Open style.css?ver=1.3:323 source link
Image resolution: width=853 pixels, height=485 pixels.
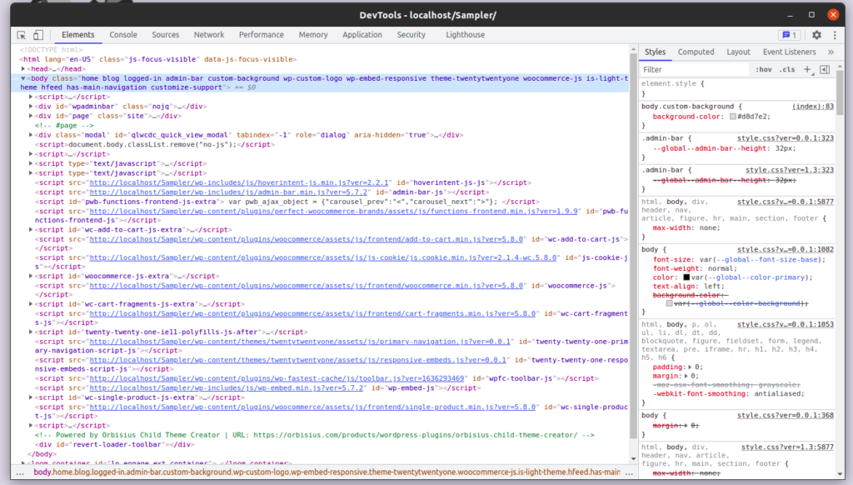[x=790, y=170]
